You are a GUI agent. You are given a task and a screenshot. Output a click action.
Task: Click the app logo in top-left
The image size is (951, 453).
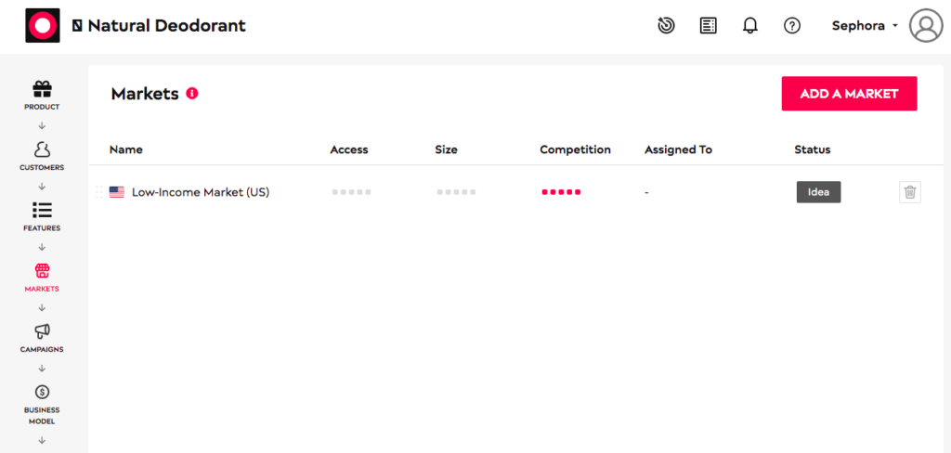pyautogui.click(x=43, y=25)
